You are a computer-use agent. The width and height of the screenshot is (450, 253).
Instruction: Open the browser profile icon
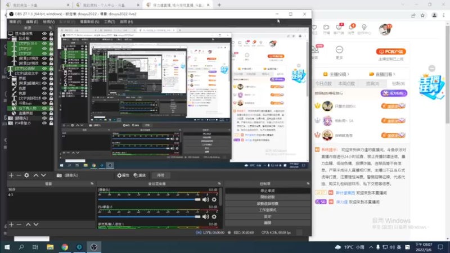tap(434, 16)
